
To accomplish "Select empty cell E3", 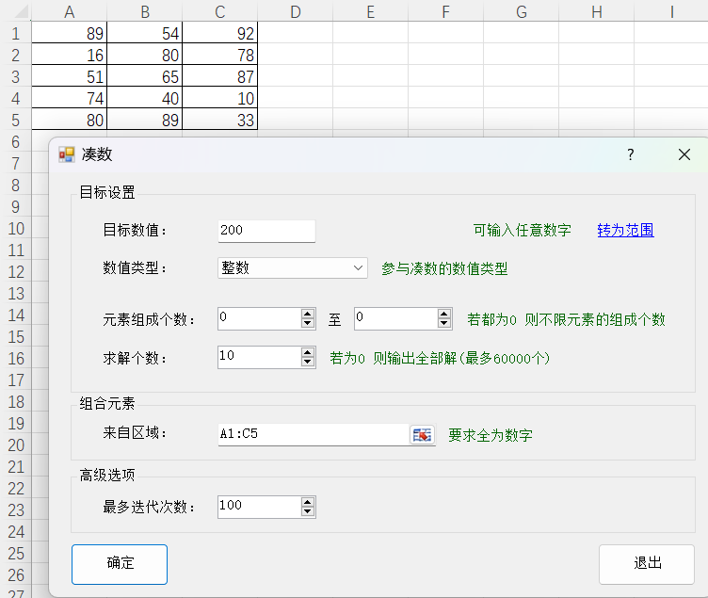I will (x=371, y=76).
